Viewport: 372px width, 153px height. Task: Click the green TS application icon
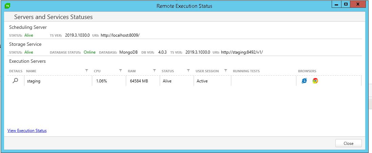[x=8, y=6]
